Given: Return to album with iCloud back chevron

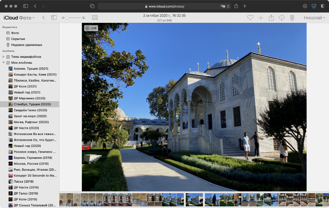Looking at the screenshot, I should coord(43,18).
